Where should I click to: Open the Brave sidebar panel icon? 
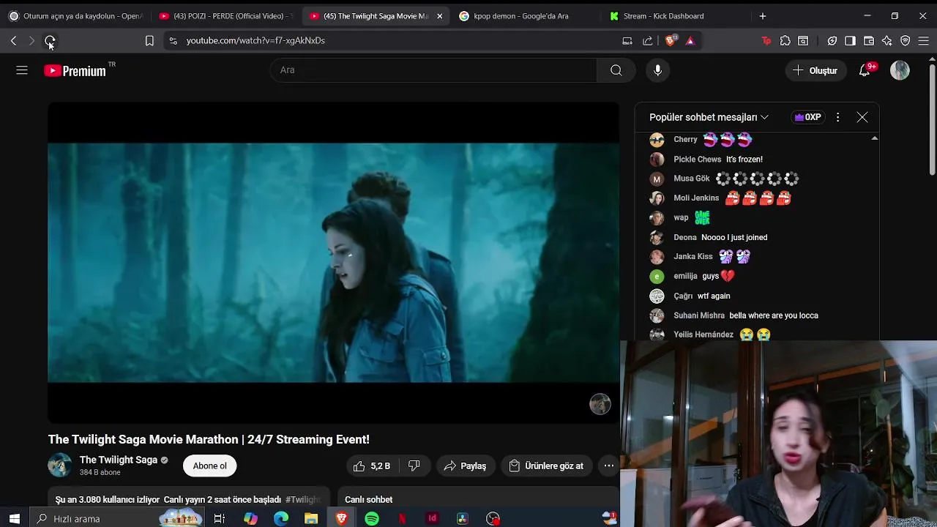[x=850, y=41]
